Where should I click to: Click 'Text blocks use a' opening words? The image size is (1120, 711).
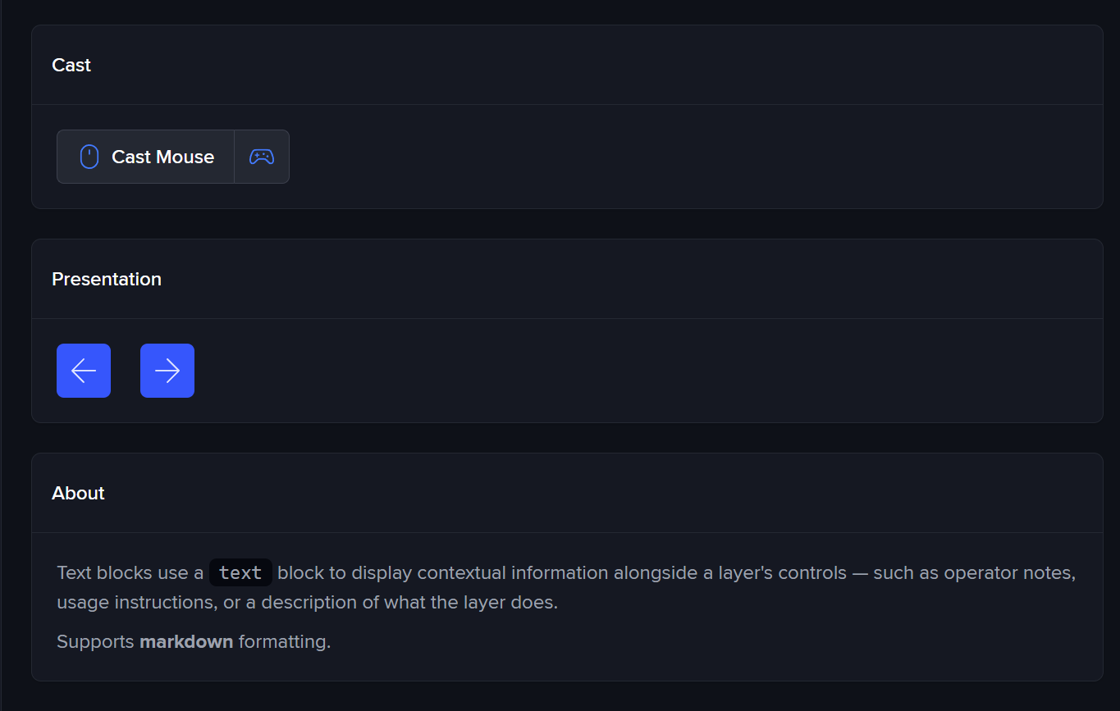click(130, 572)
